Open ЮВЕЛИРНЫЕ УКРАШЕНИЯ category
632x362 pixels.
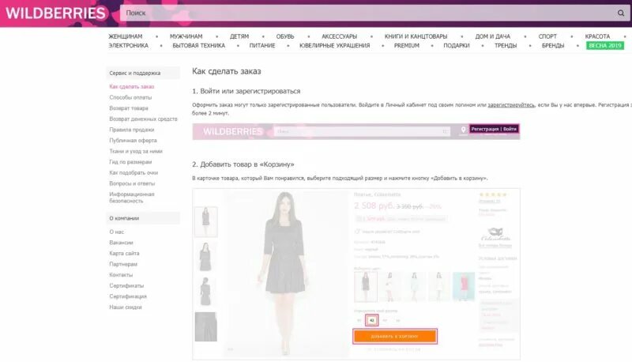[x=334, y=46]
